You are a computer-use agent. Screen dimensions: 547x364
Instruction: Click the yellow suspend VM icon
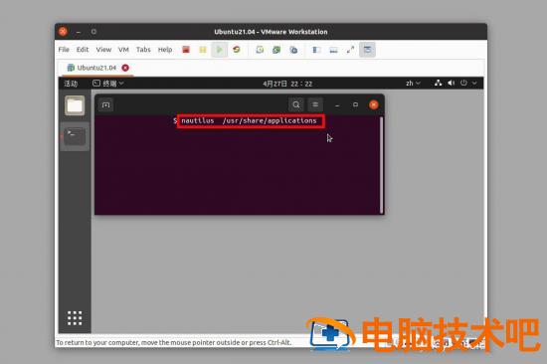tap(203, 50)
